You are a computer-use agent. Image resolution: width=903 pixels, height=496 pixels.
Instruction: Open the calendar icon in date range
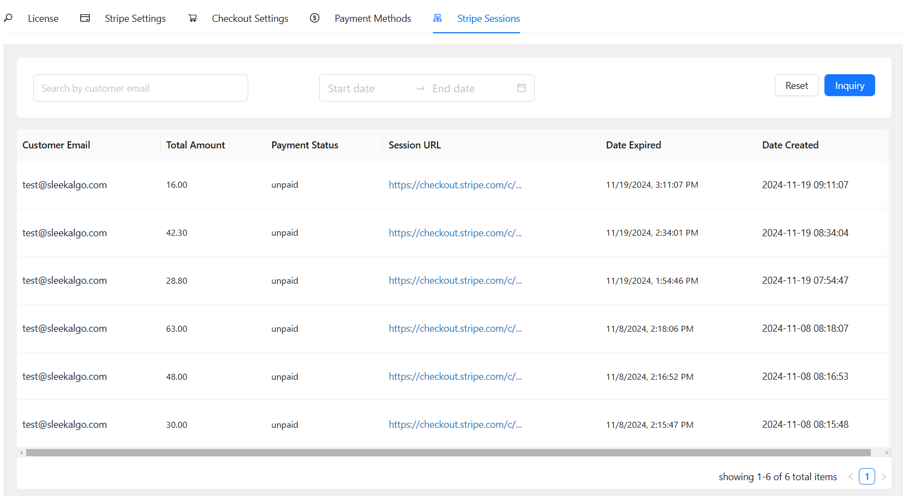click(x=521, y=88)
